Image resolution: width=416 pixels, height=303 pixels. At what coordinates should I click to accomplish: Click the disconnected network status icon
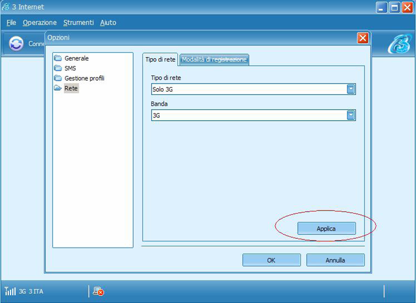(x=98, y=291)
